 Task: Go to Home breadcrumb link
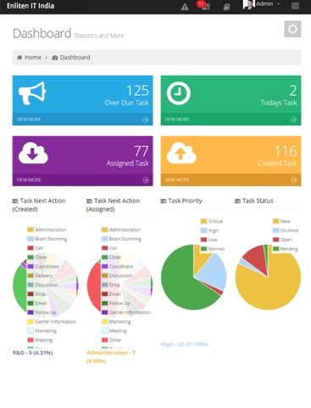[33, 58]
